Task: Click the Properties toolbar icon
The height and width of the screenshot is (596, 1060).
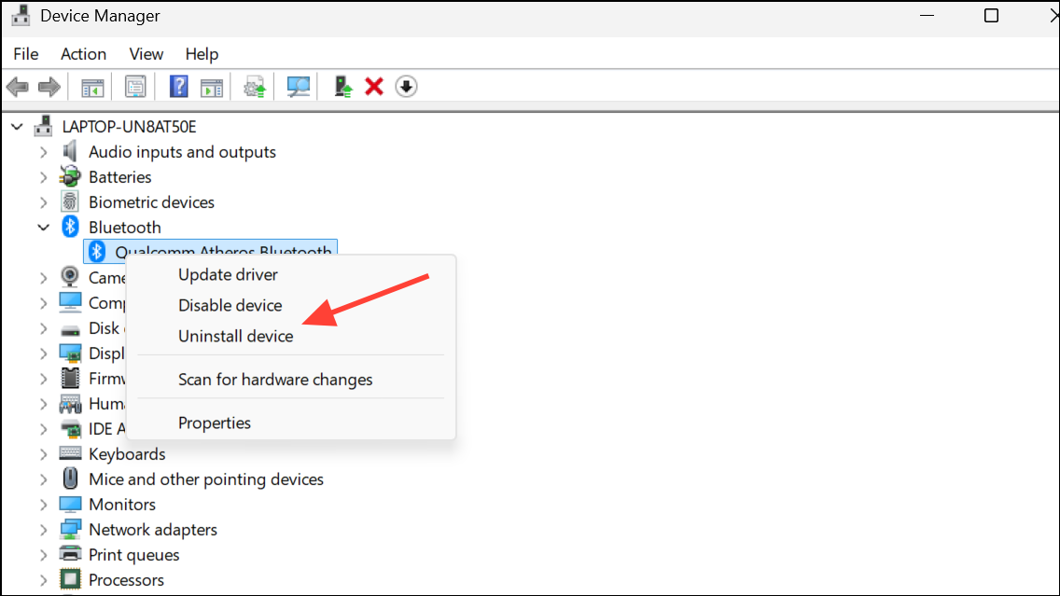Action: [135, 86]
